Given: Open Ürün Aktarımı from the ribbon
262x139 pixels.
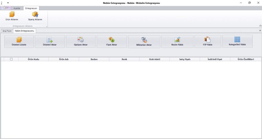Looking at the screenshot, I should pos(12,16).
